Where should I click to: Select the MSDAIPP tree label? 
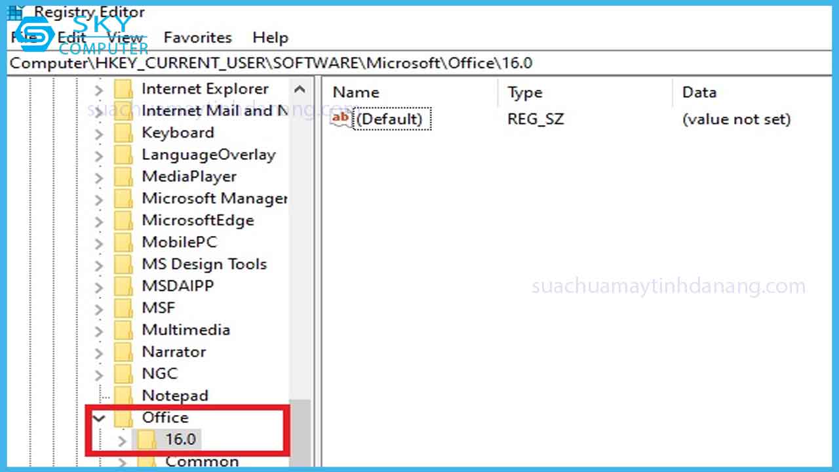pyautogui.click(x=178, y=286)
